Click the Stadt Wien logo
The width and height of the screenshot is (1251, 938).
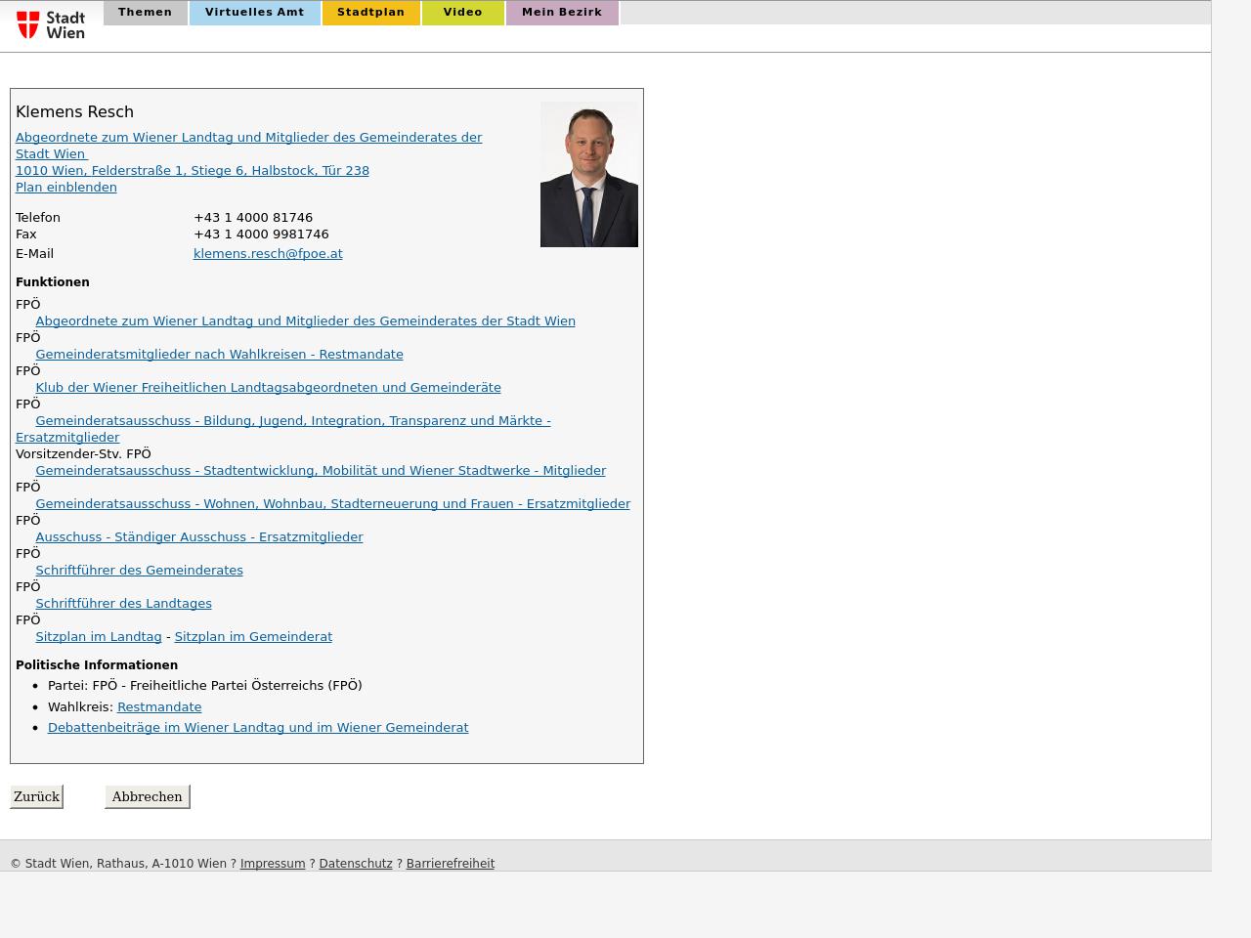click(51, 24)
